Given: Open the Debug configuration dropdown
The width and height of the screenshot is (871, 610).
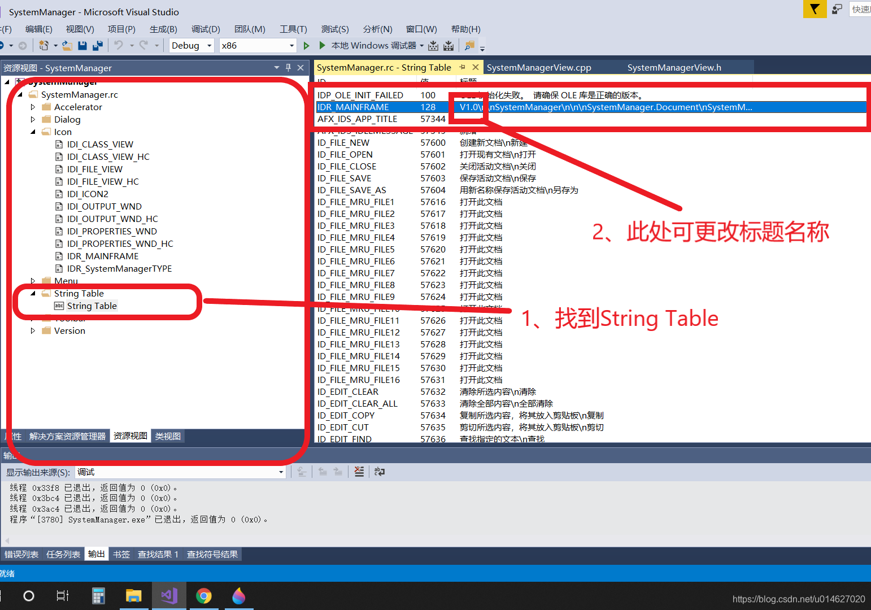Looking at the screenshot, I should [209, 46].
